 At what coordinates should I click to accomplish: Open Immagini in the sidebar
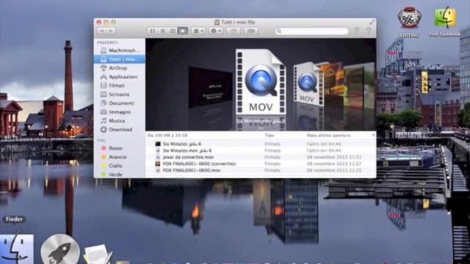120,112
